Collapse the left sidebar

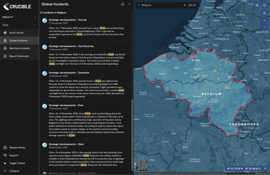click(x=14, y=171)
